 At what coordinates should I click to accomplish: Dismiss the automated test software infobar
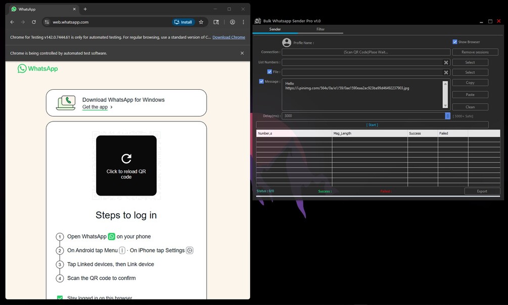point(242,53)
